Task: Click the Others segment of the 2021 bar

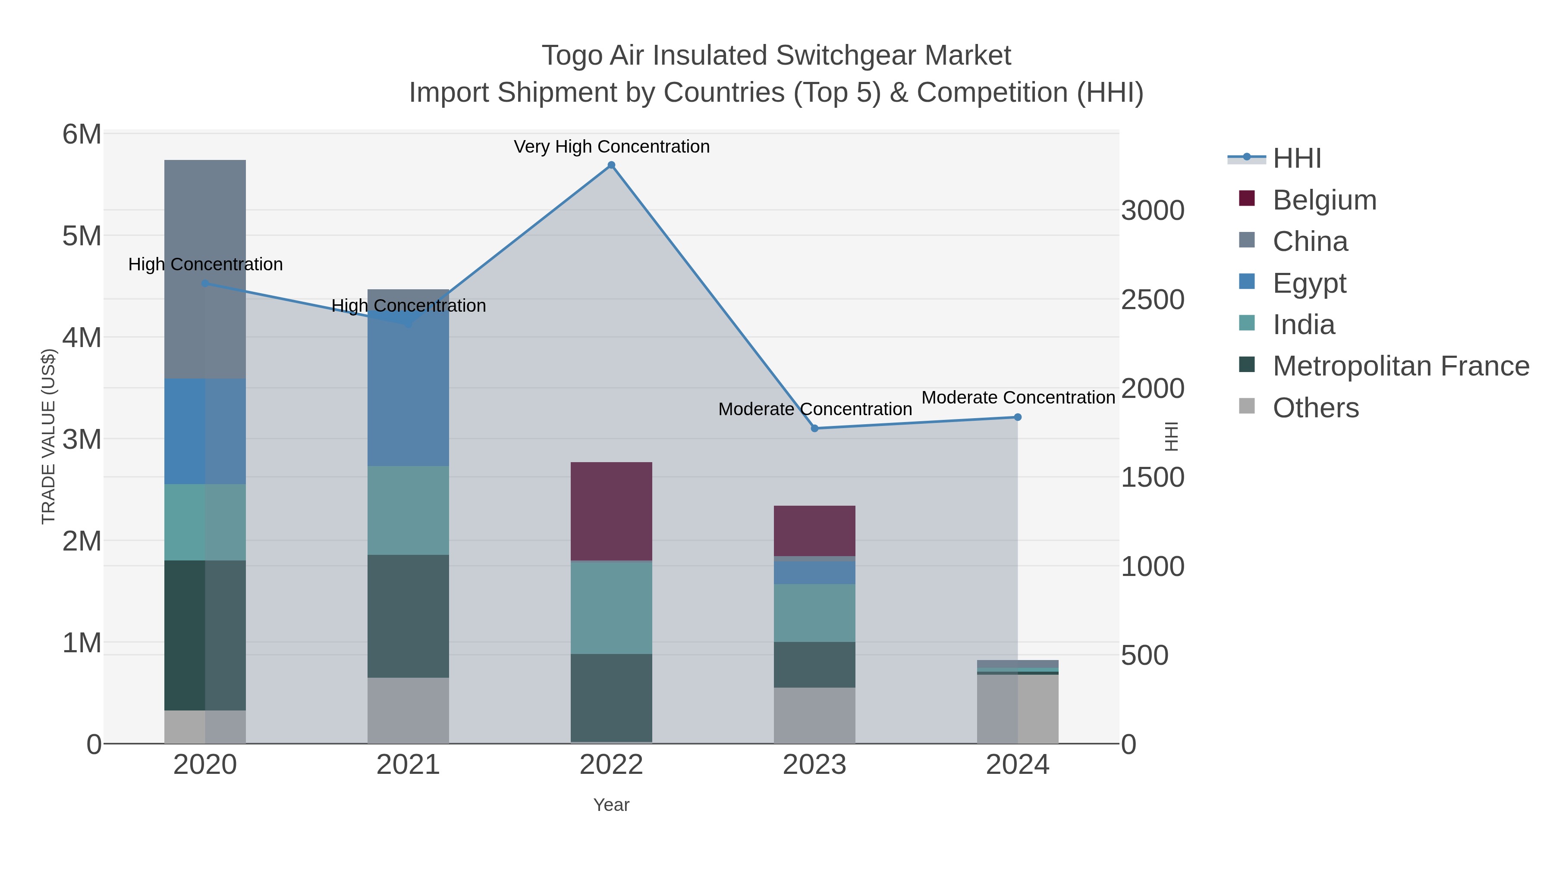Action: click(x=409, y=711)
